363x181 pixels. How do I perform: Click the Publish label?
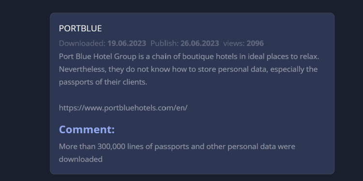coord(165,43)
